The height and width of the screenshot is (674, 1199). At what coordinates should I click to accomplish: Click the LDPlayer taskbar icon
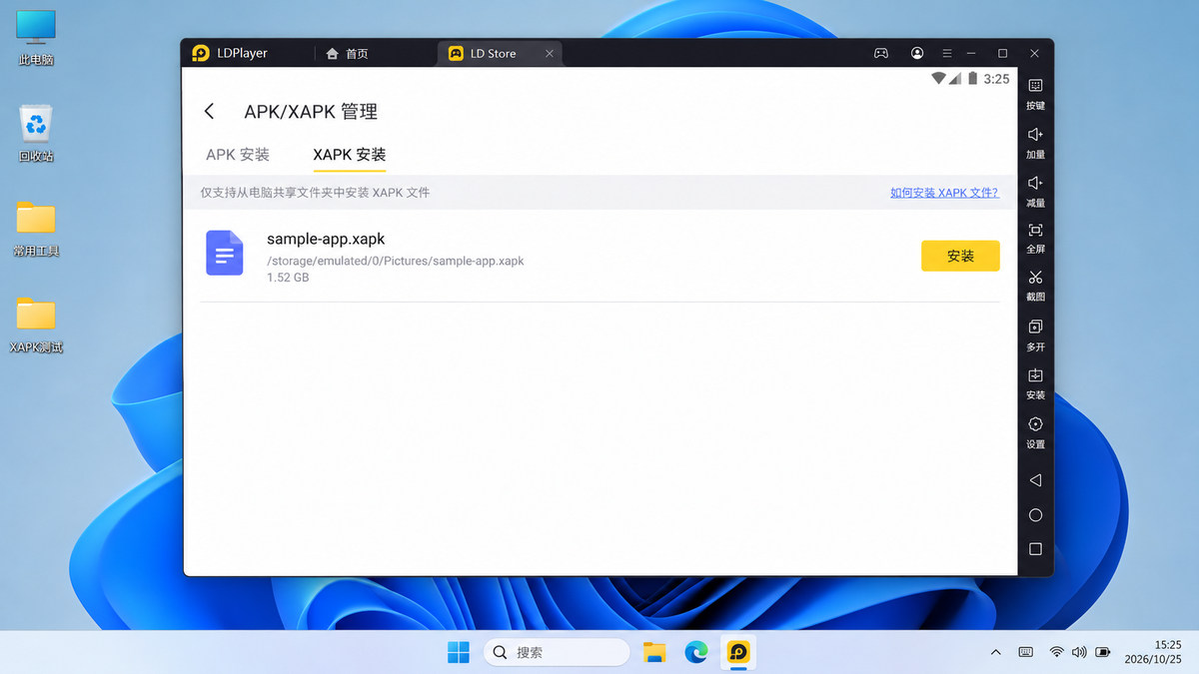pyautogui.click(x=738, y=652)
